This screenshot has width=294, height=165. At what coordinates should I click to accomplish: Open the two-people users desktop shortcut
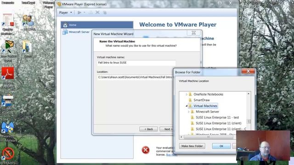pyautogui.click(x=28, y=21)
